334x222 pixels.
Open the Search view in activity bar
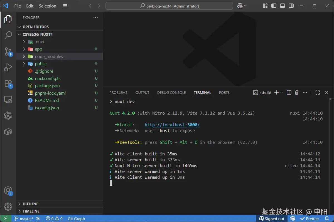click(x=8, y=35)
